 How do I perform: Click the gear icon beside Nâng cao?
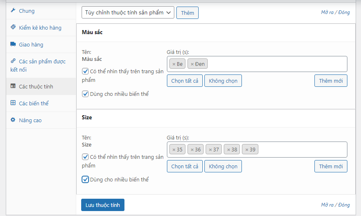click(x=13, y=120)
